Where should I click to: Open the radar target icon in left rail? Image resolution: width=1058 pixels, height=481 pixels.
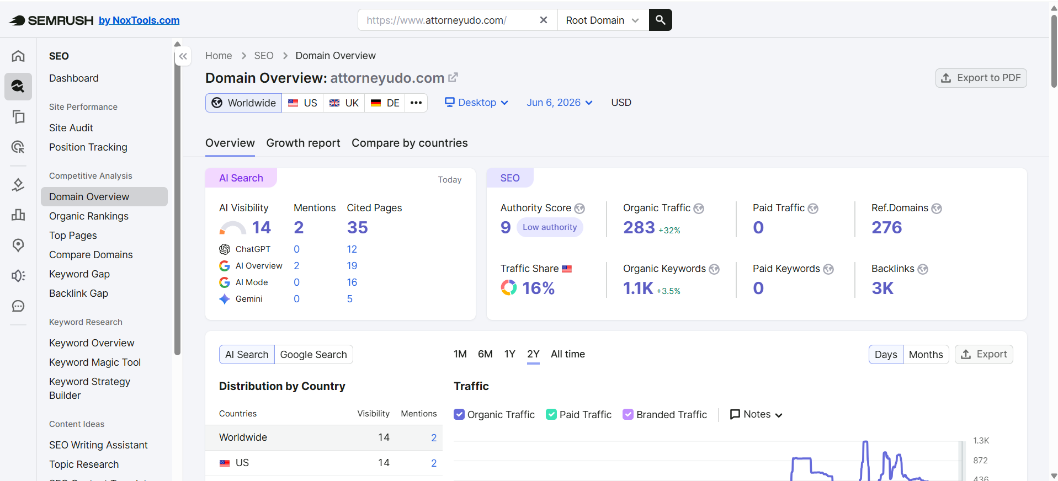click(x=18, y=147)
